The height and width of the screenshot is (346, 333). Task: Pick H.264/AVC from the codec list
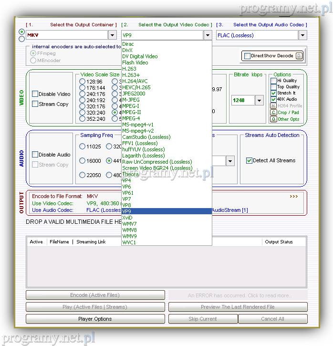coord(135,81)
